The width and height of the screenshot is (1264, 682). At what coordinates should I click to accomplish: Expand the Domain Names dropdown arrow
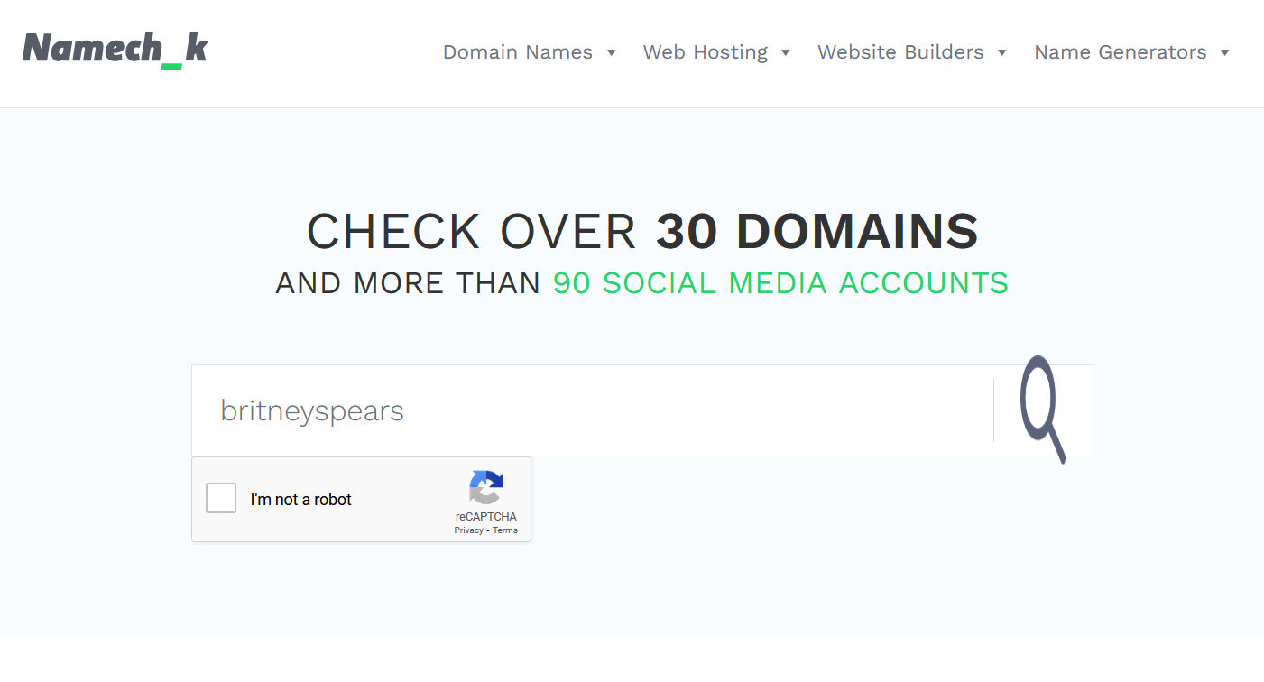612,52
